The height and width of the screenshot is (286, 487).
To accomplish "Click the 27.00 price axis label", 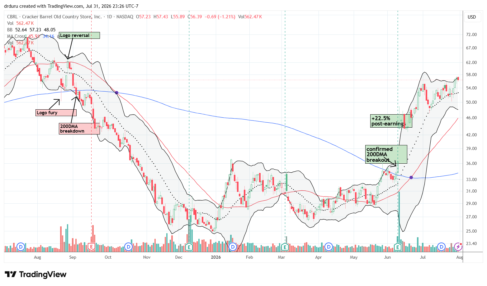I will point(471,217).
